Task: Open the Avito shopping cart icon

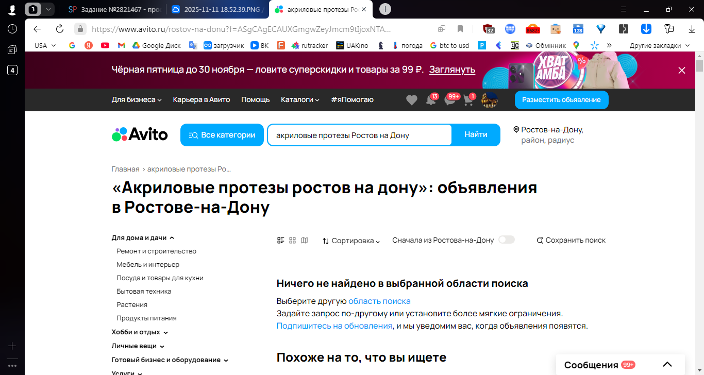Action: pyautogui.click(x=469, y=99)
